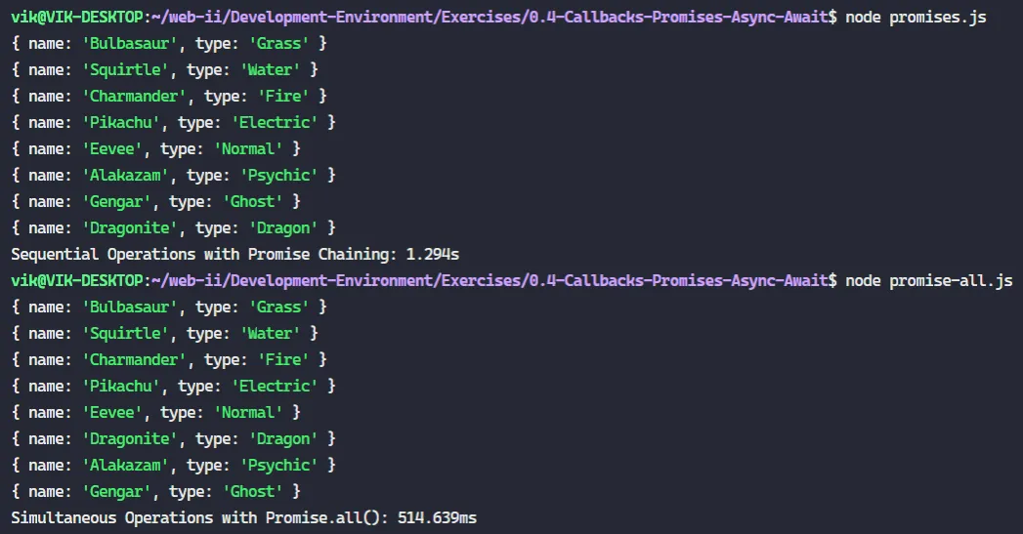
Task: Click the first 'Bulbasaur' name string
Action: coord(129,44)
